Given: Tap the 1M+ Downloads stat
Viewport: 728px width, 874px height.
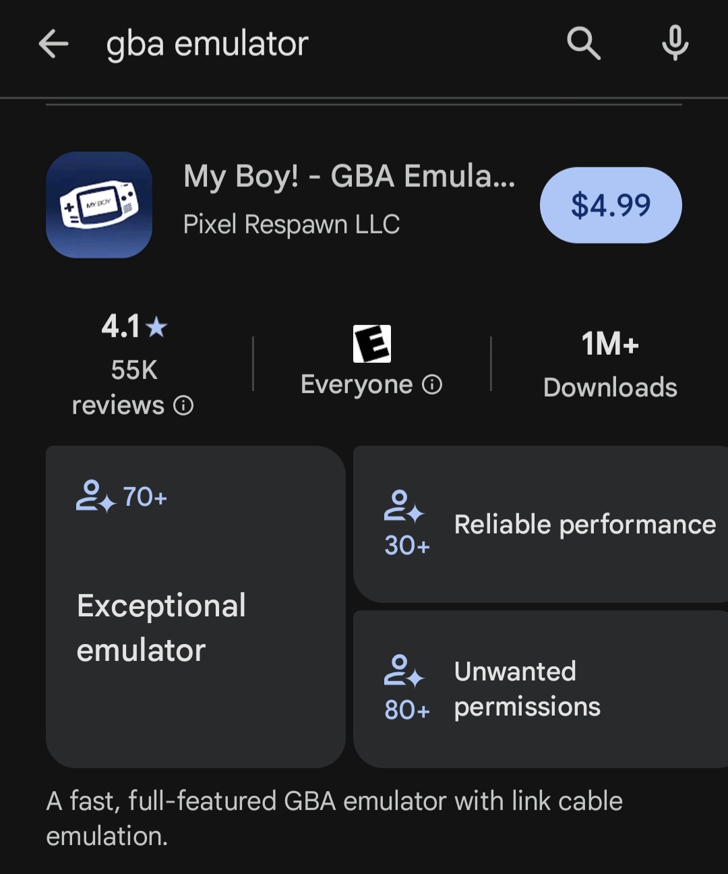Looking at the screenshot, I should (610, 365).
